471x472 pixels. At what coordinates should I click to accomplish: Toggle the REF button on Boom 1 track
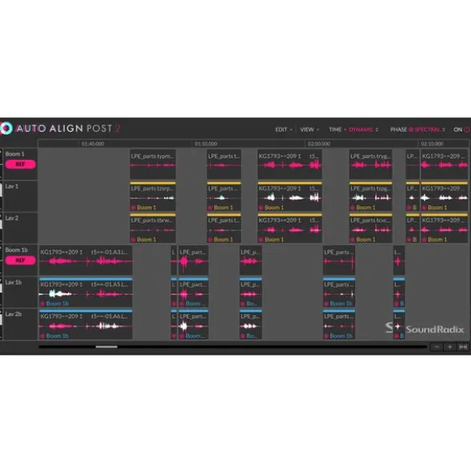(x=21, y=165)
